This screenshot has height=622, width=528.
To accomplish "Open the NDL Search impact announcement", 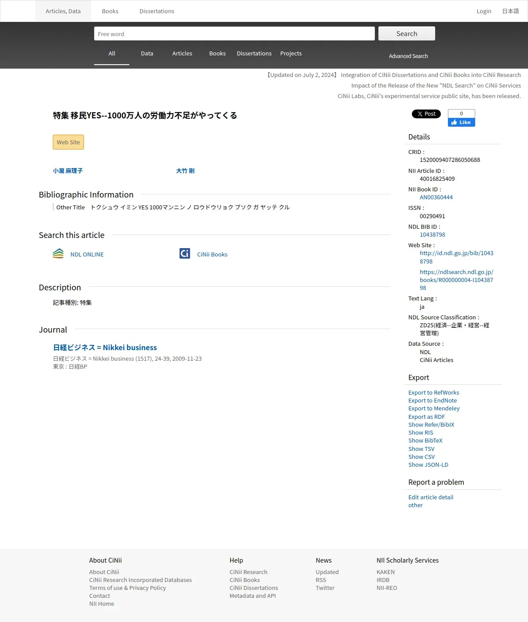I will tap(436, 86).
